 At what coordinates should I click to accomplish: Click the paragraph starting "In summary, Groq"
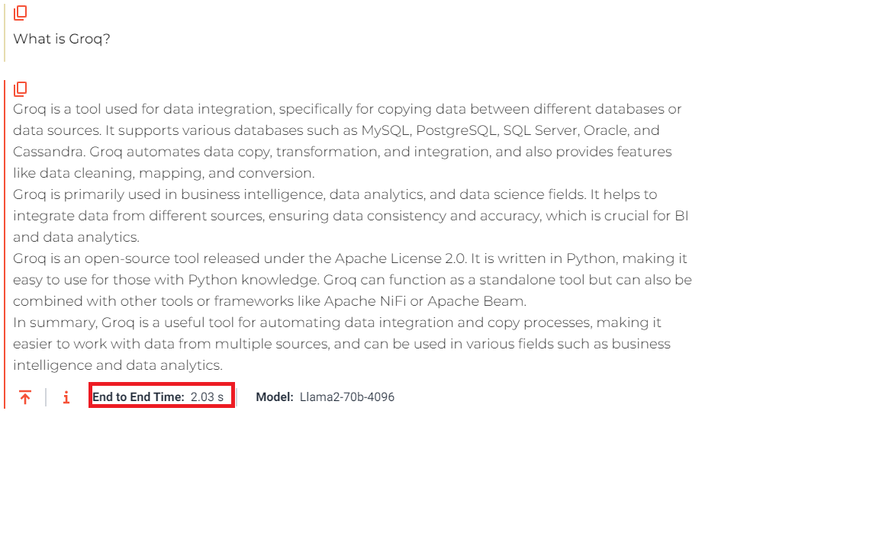(342, 343)
